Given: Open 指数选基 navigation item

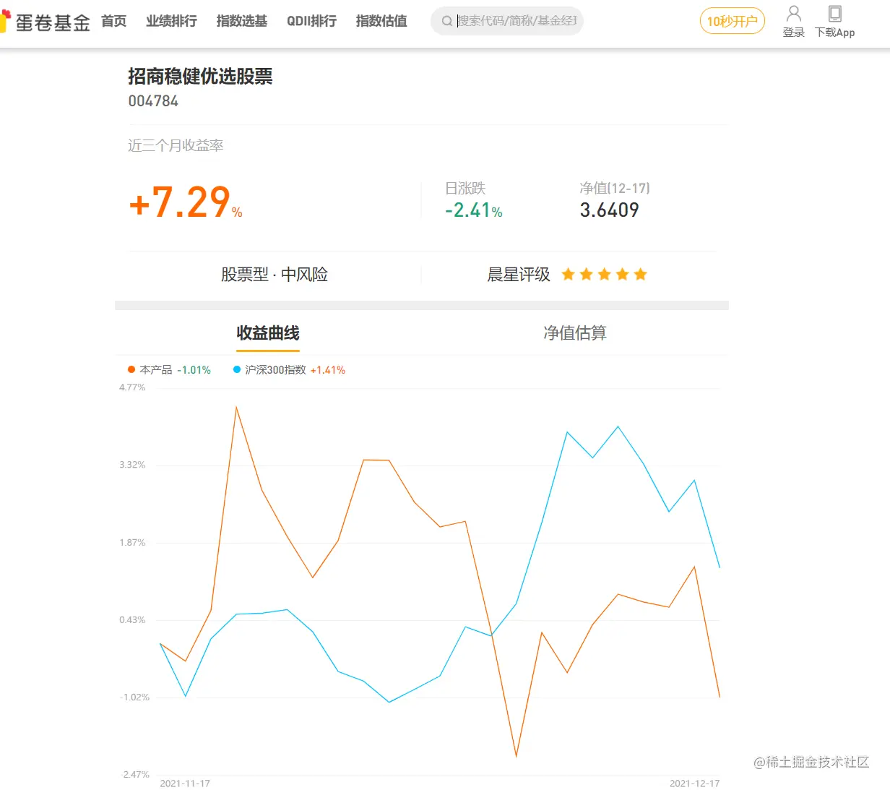Looking at the screenshot, I should pyautogui.click(x=242, y=21).
